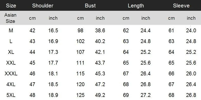Click the Length column header
201x100 pixels.
[136, 6]
